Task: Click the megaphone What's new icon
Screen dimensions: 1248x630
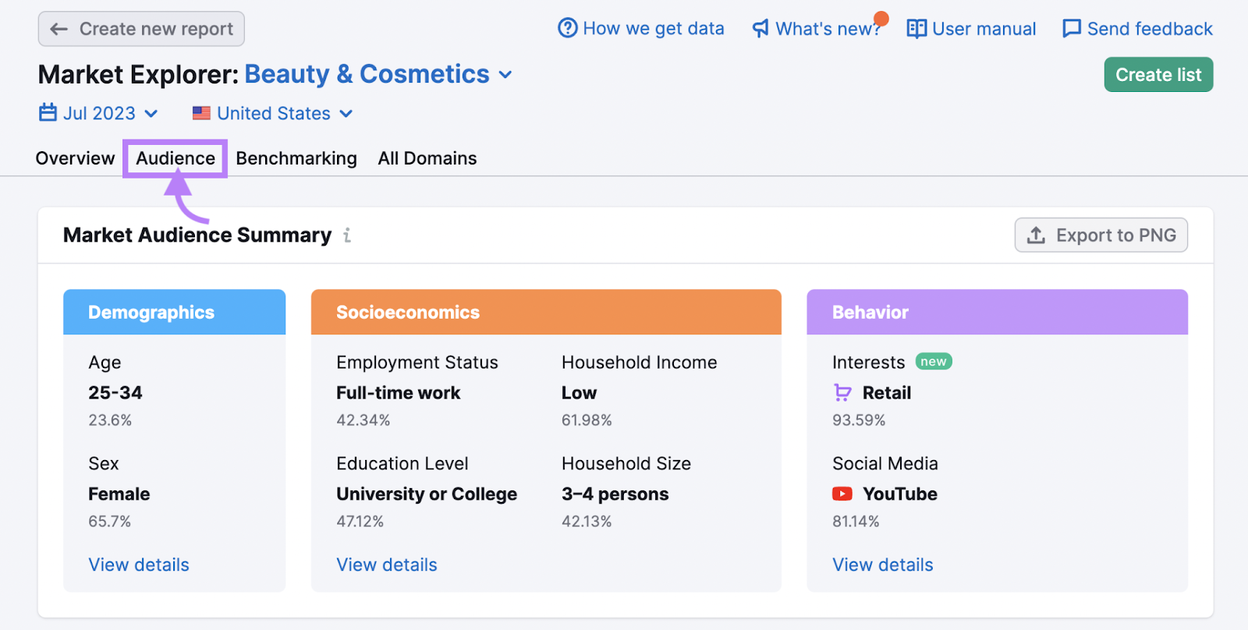Action: point(760,29)
